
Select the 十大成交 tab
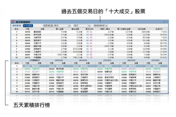[x=28, y=26]
